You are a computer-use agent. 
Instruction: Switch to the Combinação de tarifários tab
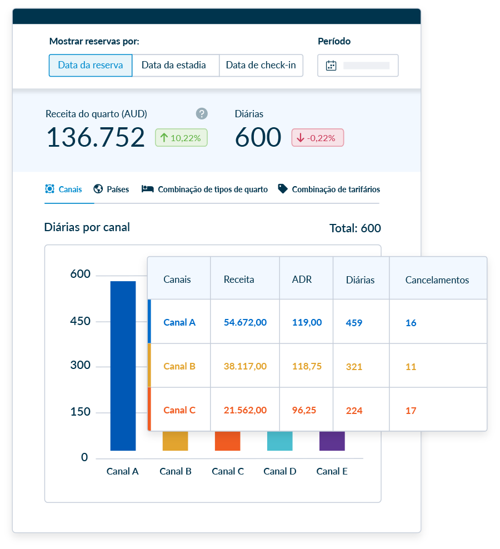(336, 189)
